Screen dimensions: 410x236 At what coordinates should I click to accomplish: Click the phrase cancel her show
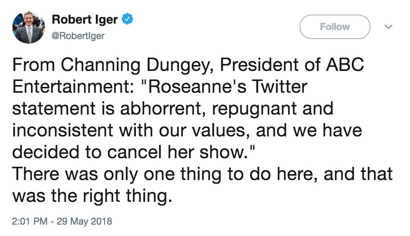178,152
